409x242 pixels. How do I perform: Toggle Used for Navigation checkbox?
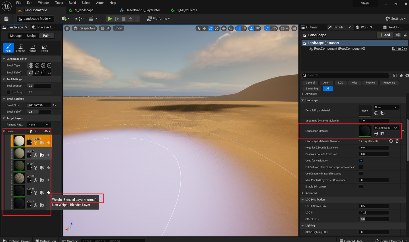point(361,161)
